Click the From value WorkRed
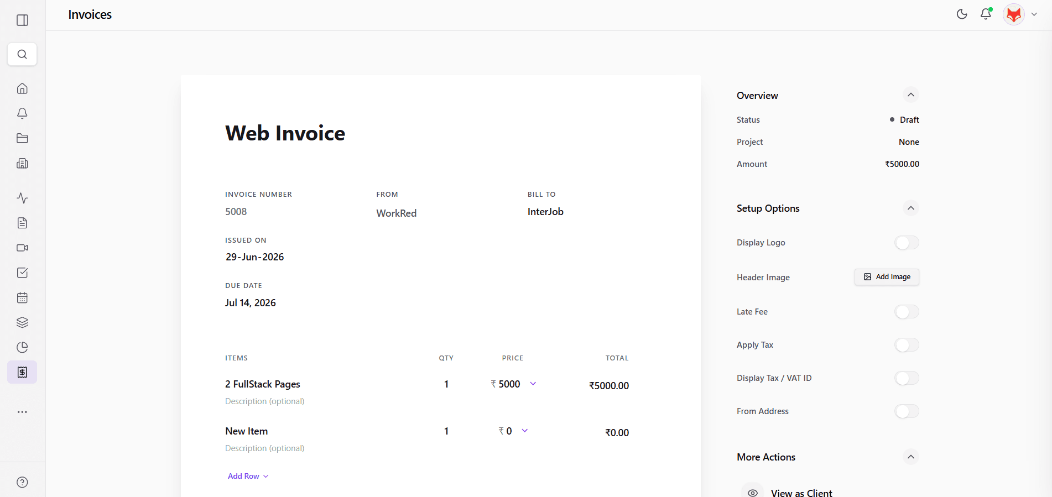The width and height of the screenshot is (1052, 497). [397, 213]
